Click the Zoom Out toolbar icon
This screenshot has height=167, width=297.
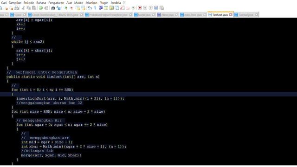71,8
